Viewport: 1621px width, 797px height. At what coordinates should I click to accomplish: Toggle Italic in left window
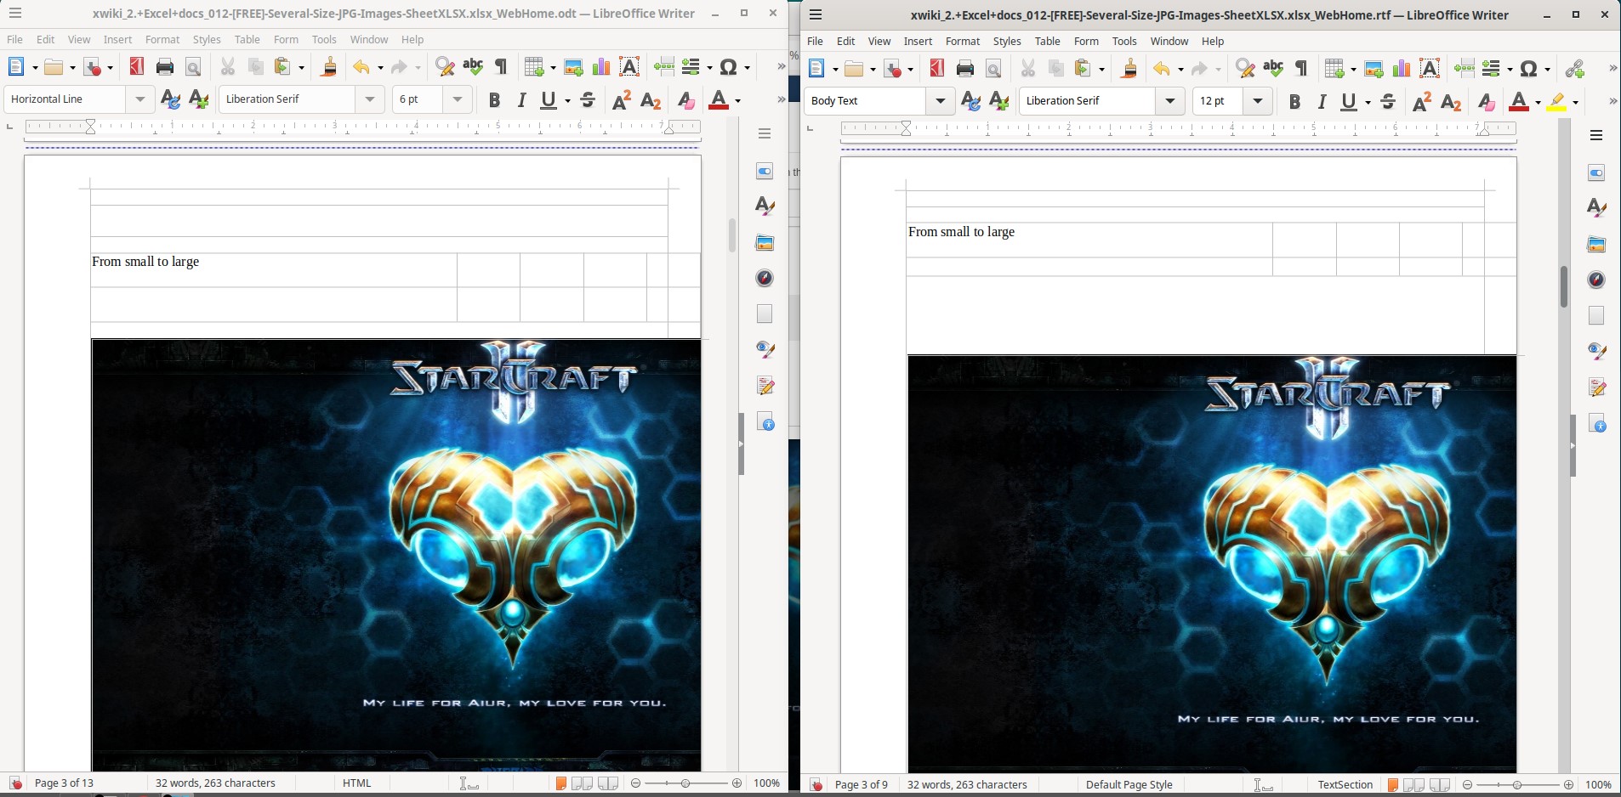[522, 99]
